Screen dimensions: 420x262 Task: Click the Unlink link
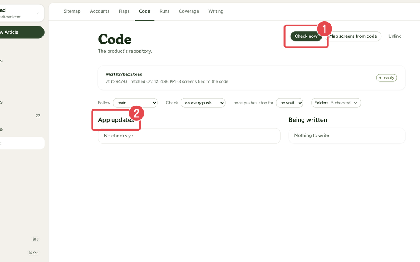pos(394,36)
